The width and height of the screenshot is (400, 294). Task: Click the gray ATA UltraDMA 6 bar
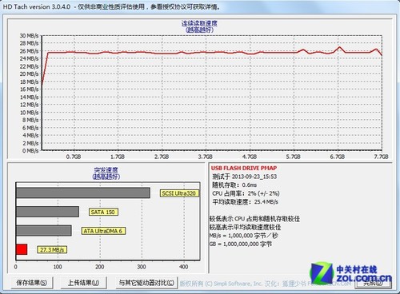44,231
